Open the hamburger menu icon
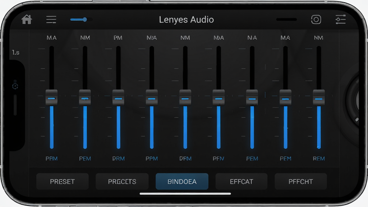Viewport: 368px width, 207px height. click(51, 19)
